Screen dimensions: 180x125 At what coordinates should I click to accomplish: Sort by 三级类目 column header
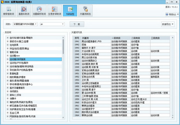(x=160, y=38)
